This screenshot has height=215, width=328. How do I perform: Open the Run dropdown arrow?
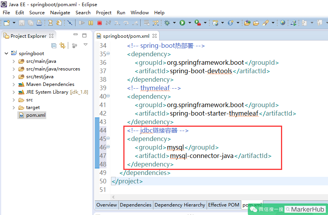190,23
